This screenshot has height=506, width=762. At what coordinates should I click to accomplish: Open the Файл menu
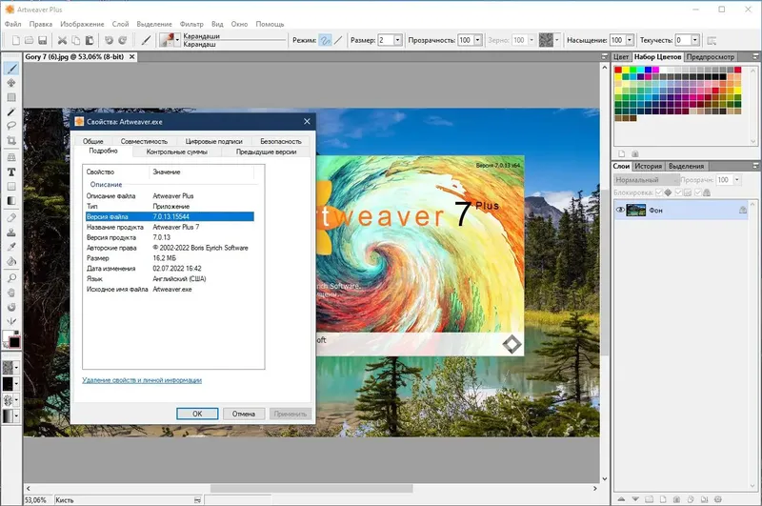(x=12, y=24)
